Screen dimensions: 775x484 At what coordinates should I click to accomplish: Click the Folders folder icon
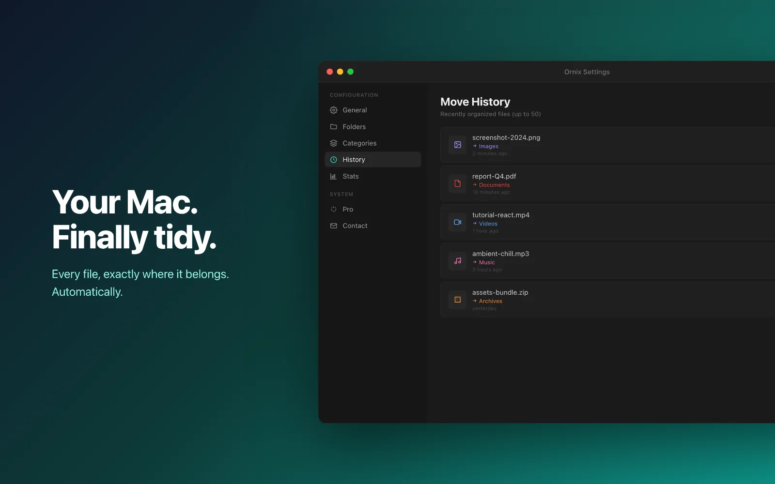tap(333, 127)
